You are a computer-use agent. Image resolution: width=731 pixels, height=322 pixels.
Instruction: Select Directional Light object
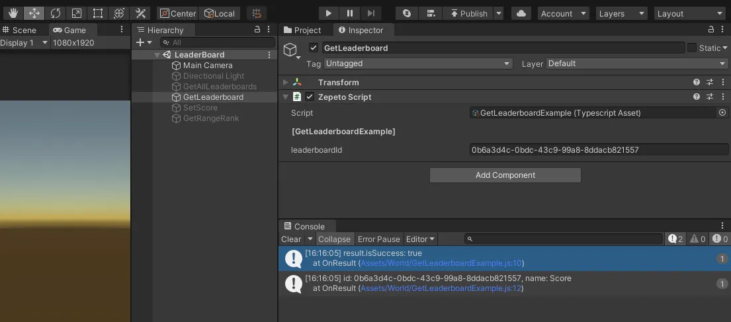(x=214, y=76)
